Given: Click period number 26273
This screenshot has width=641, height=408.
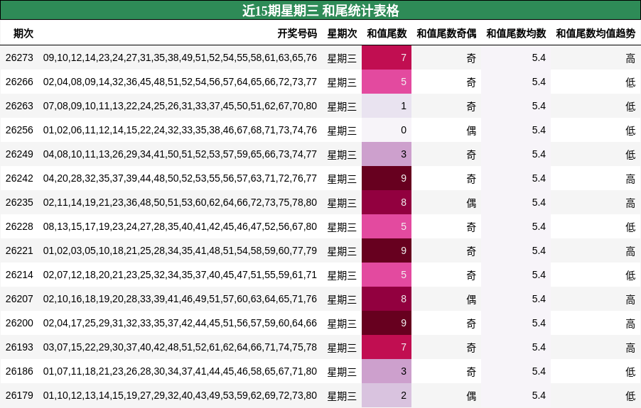Looking at the screenshot, I should [x=19, y=58].
